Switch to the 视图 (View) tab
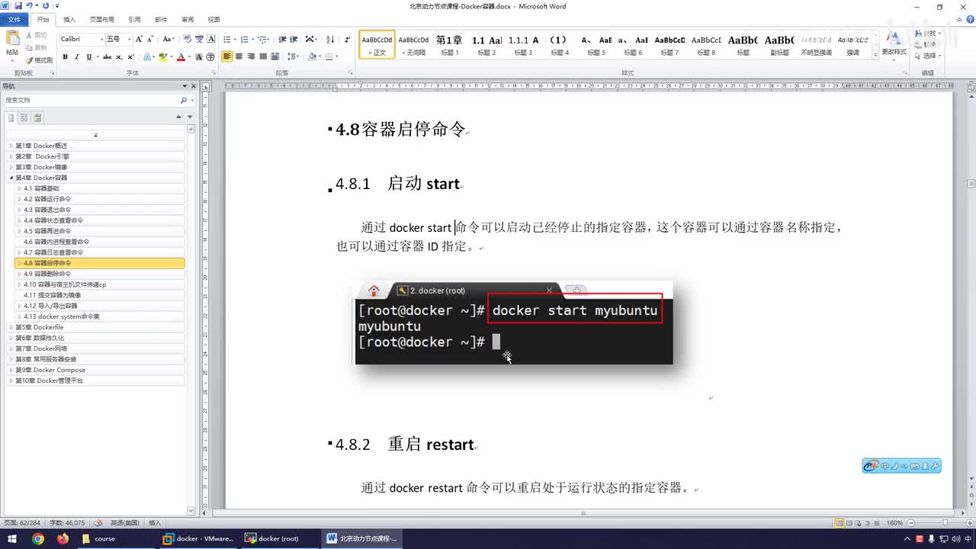 (x=214, y=20)
